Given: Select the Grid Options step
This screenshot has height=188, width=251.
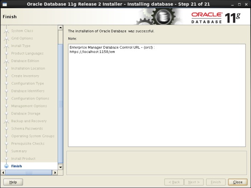Looking at the screenshot, I should (22, 38).
